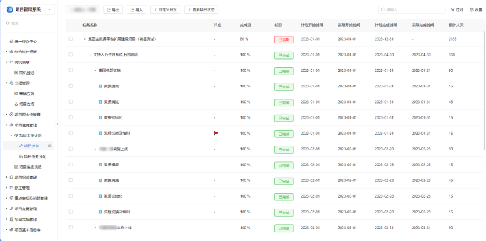Tick the checkbox for 集团总部实施 row

coord(71,71)
